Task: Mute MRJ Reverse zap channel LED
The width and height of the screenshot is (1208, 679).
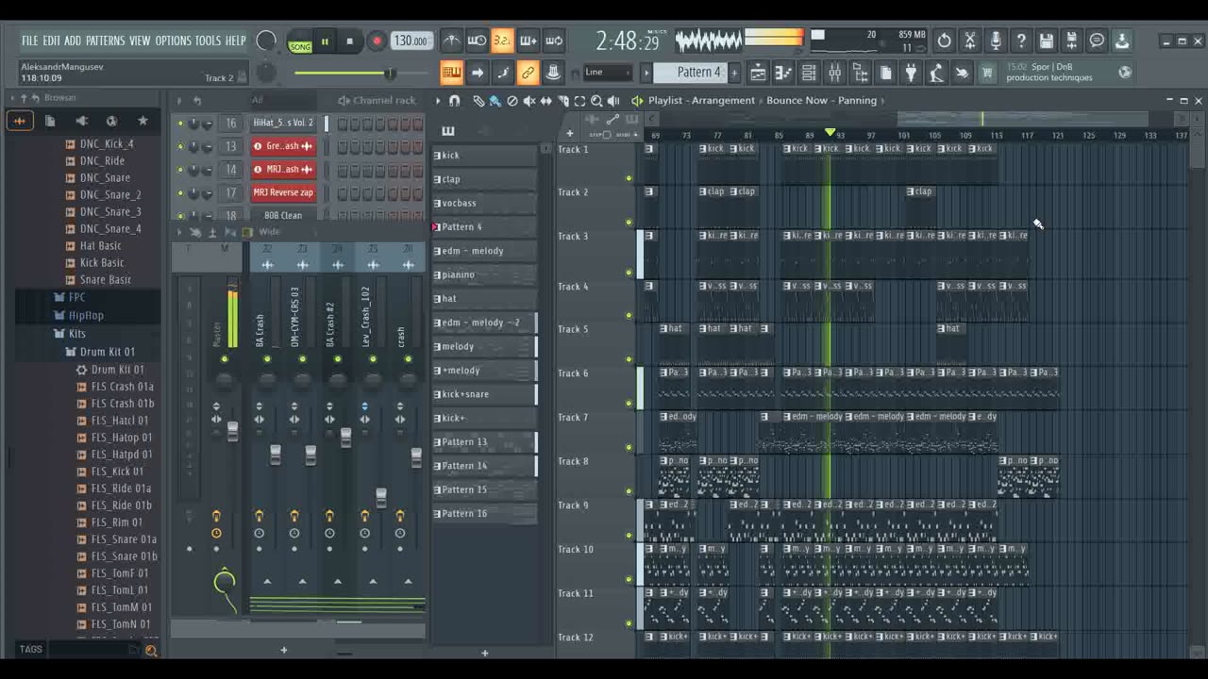Action: coord(180,192)
